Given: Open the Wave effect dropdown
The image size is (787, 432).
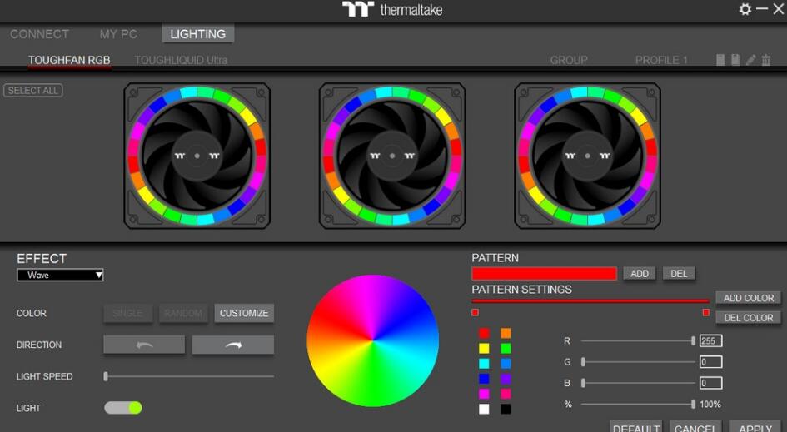Looking at the screenshot, I should (x=60, y=275).
